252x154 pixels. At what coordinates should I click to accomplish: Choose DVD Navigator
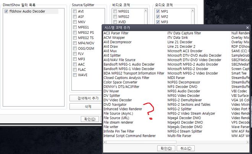(115, 105)
